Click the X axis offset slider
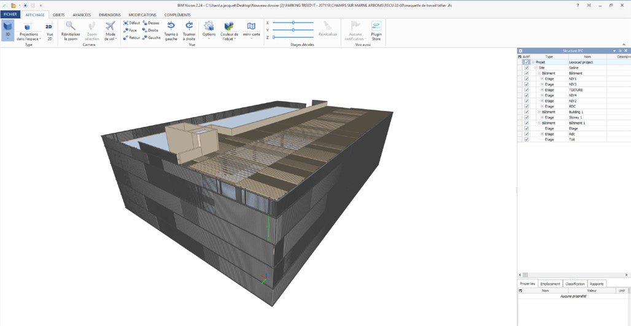Viewport: 631px width, 326px height. click(x=293, y=23)
